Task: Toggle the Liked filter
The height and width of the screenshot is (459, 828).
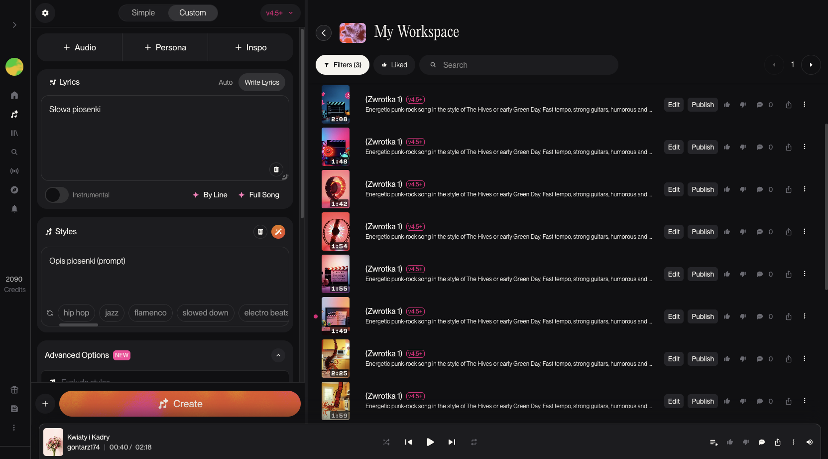Action: (394, 65)
